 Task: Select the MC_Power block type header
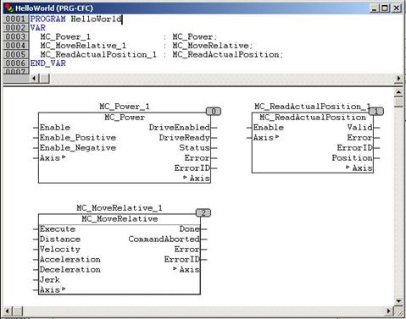coord(125,118)
